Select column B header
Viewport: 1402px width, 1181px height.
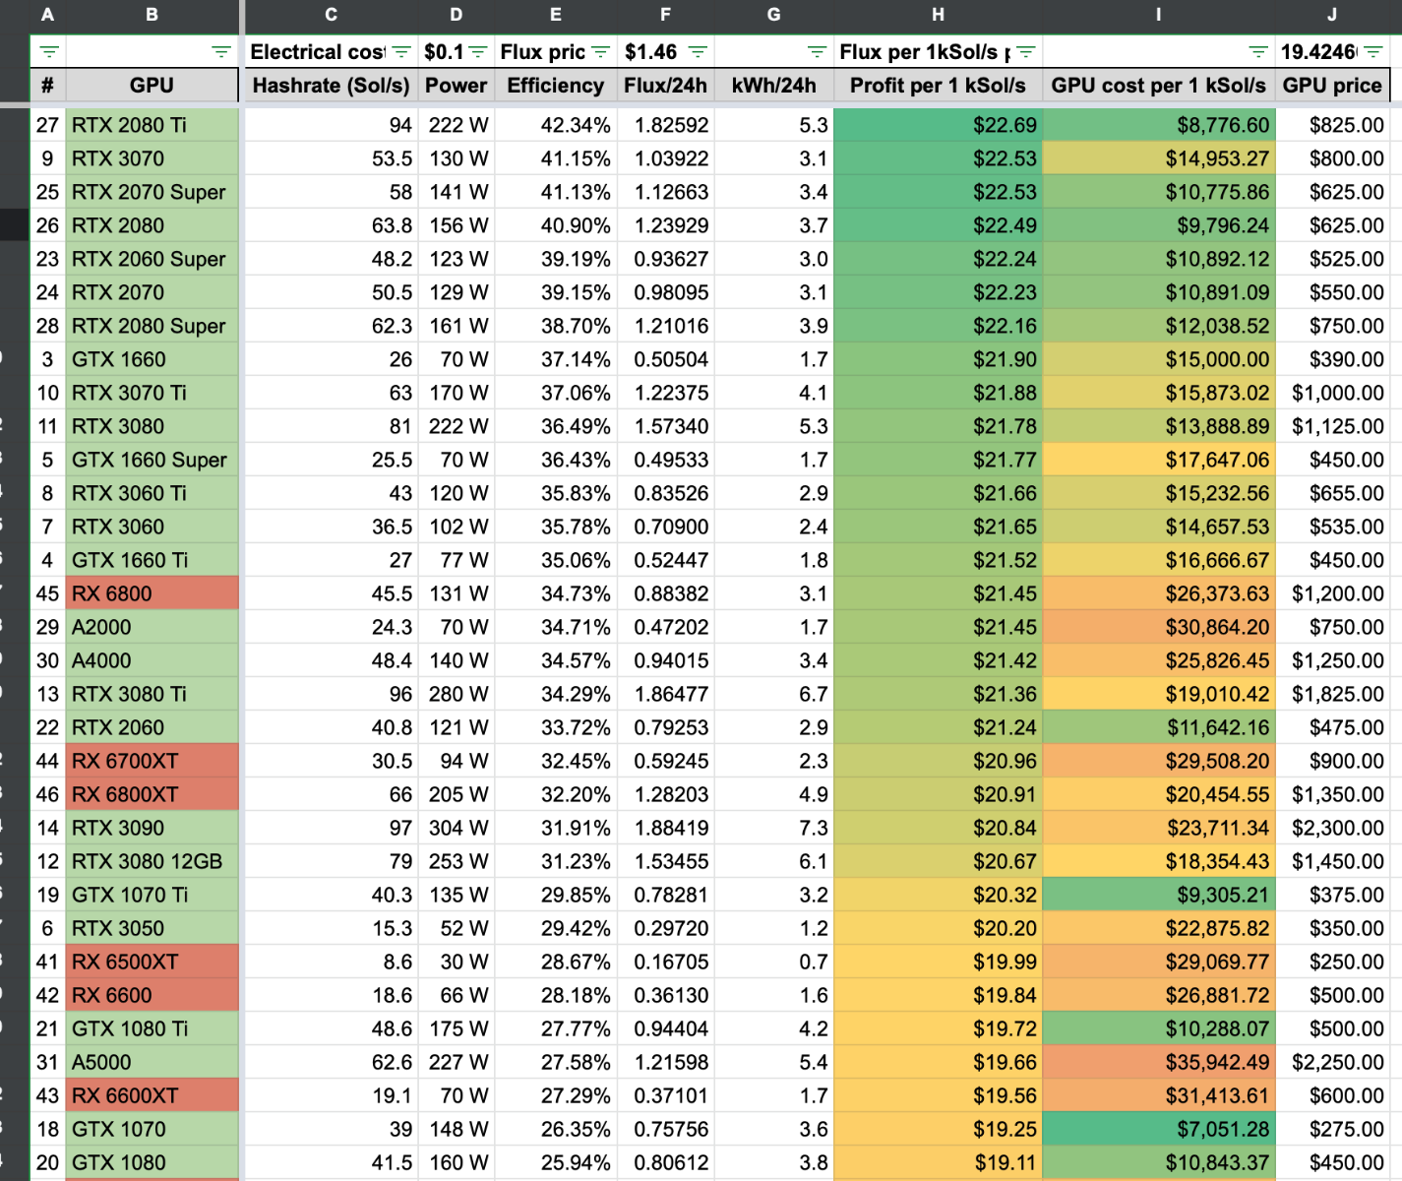[152, 15]
